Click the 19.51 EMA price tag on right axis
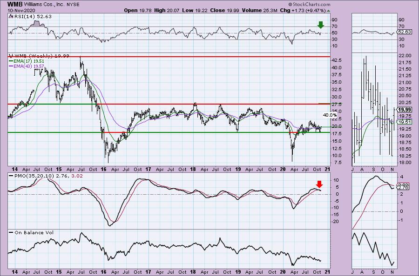Screen dimensions: 419x276 pyautogui.click(x=404, y=122)
